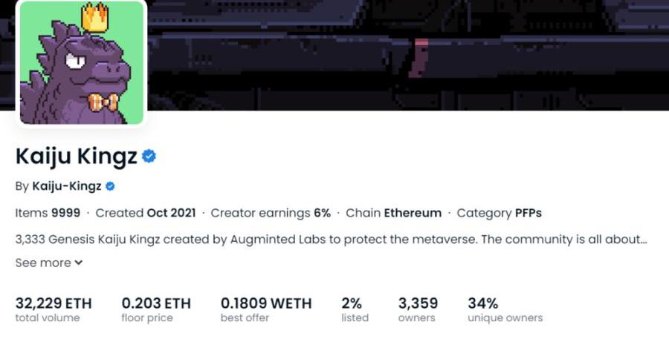The image size is (669, 353).
Task: Click the dark pixel-art banner image
Action: (407, 55)
